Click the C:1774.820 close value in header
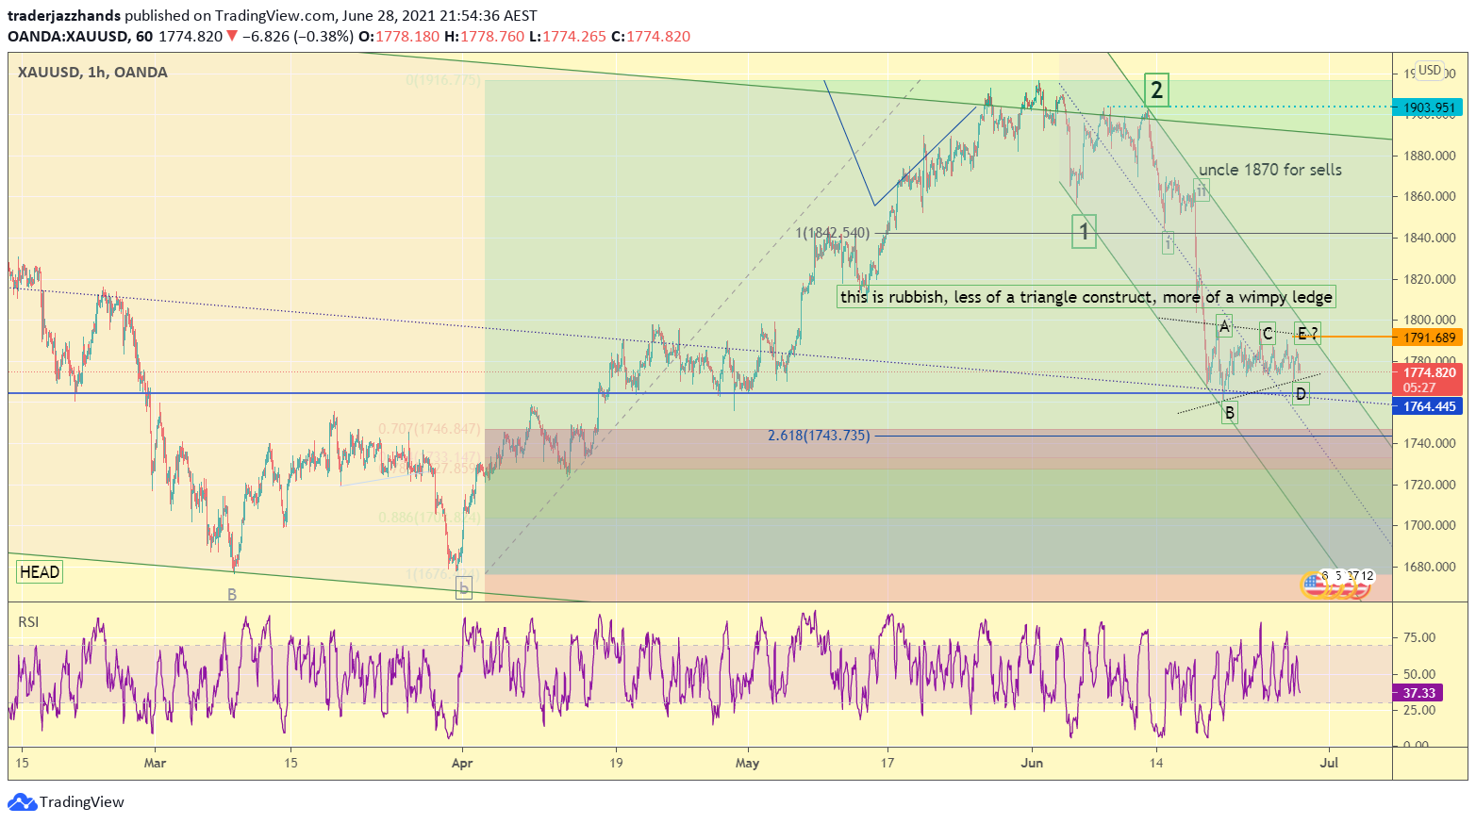1476x824 pixels. click(651, 37)
